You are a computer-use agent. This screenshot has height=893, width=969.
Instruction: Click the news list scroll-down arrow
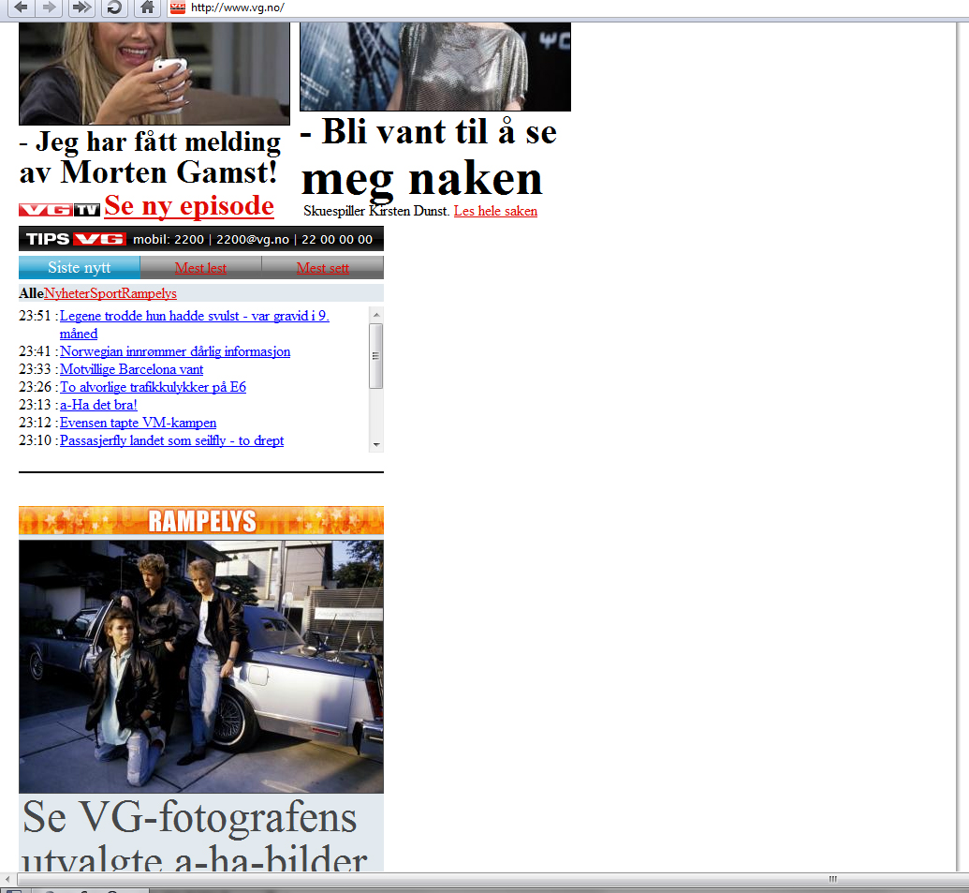(376, 445)
